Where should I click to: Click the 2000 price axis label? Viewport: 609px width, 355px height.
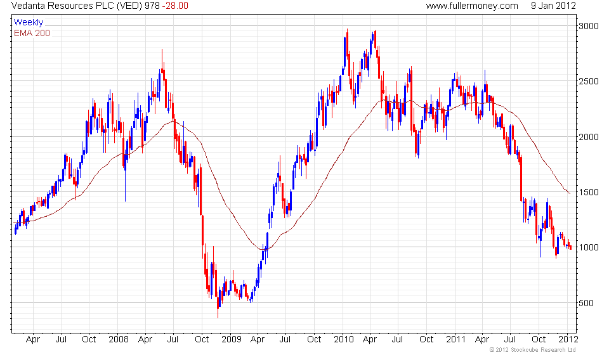point(589,137)
